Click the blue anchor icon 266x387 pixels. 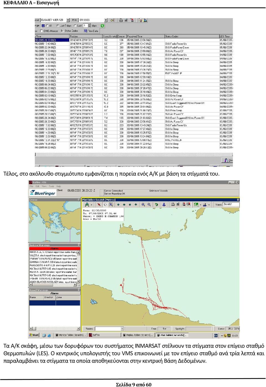164,205
